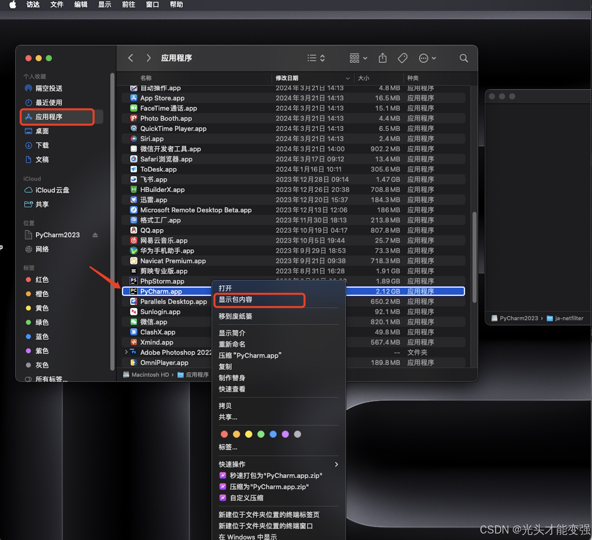Filter by 紫色 sidebar tag
592x540 pixels.
click(x=37, y=351)
